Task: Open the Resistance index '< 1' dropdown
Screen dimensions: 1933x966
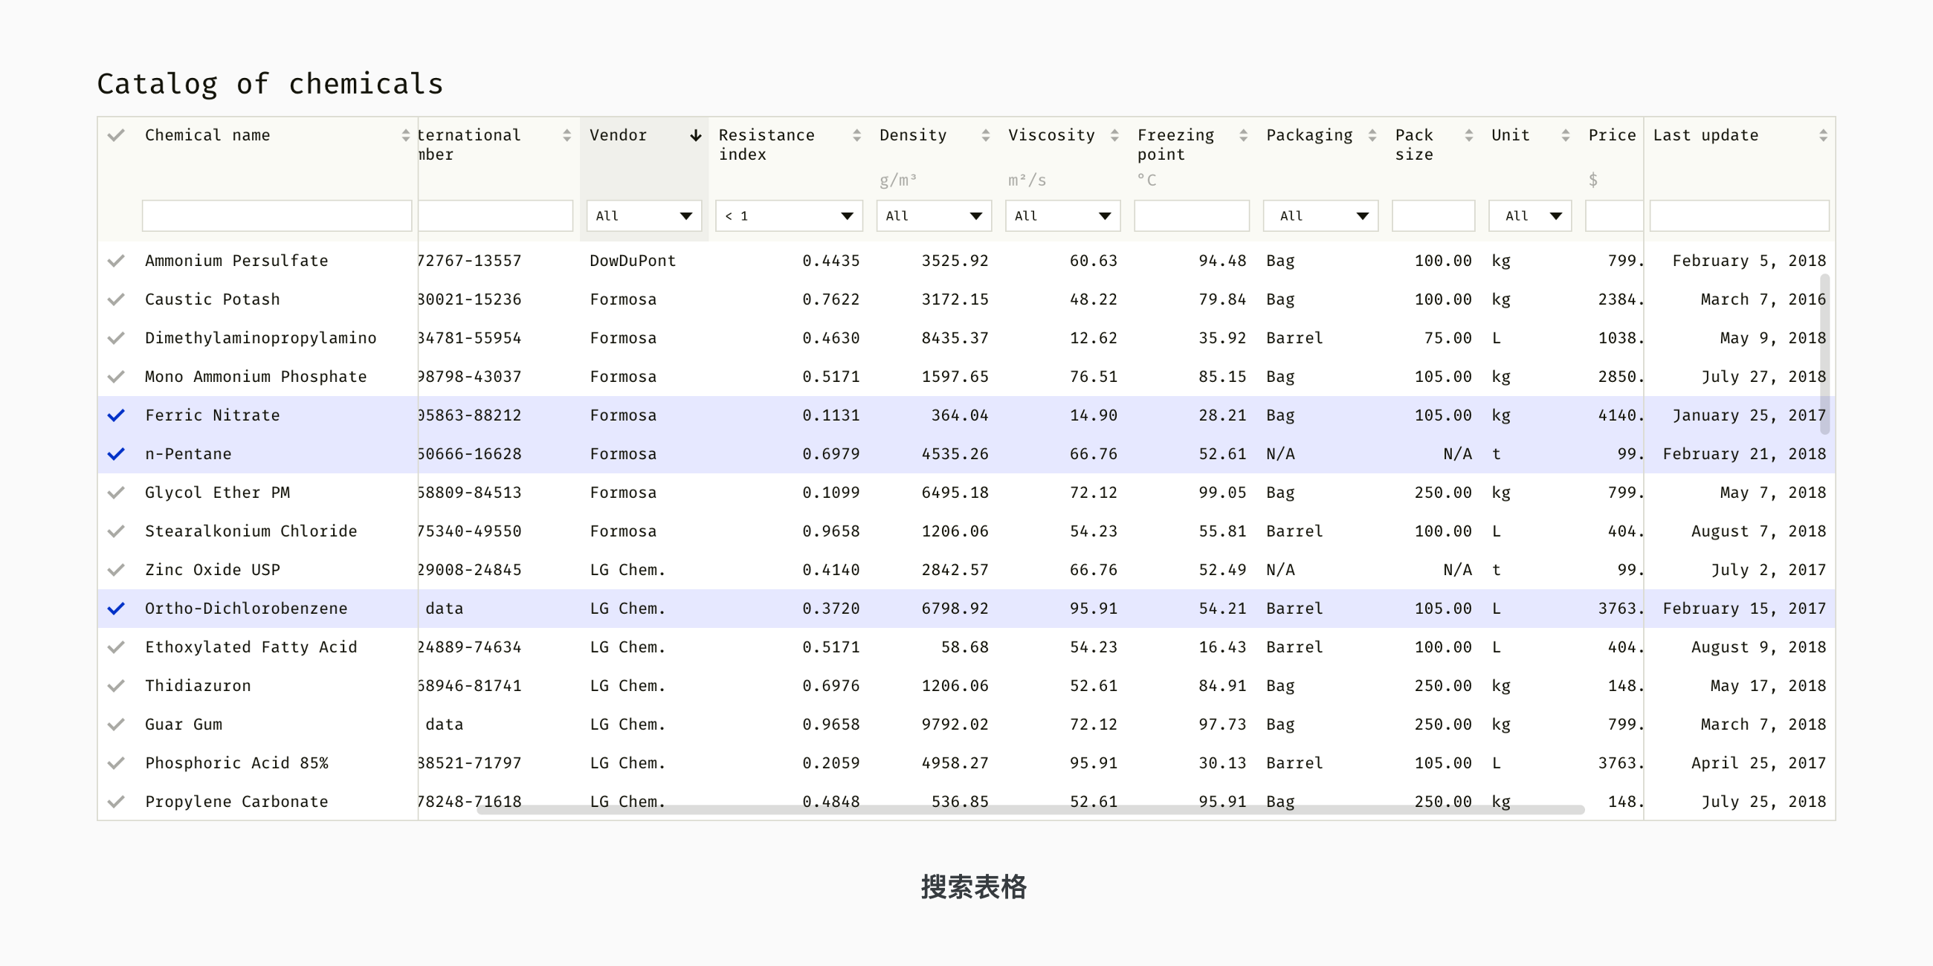Action: coord(790,216)
